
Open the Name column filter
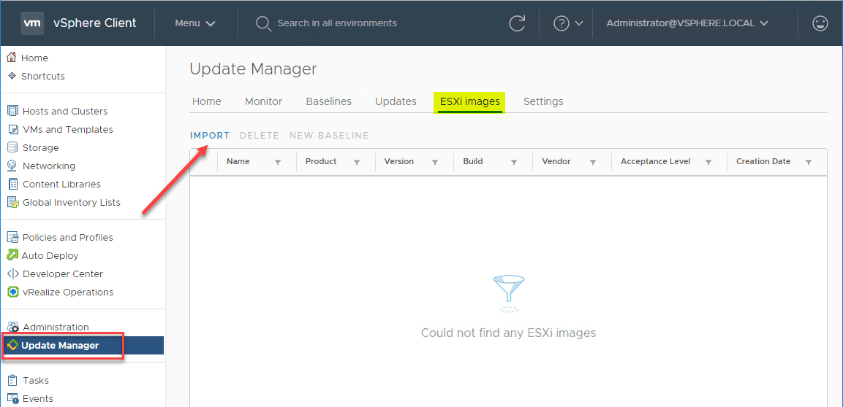tap(278, 163)
